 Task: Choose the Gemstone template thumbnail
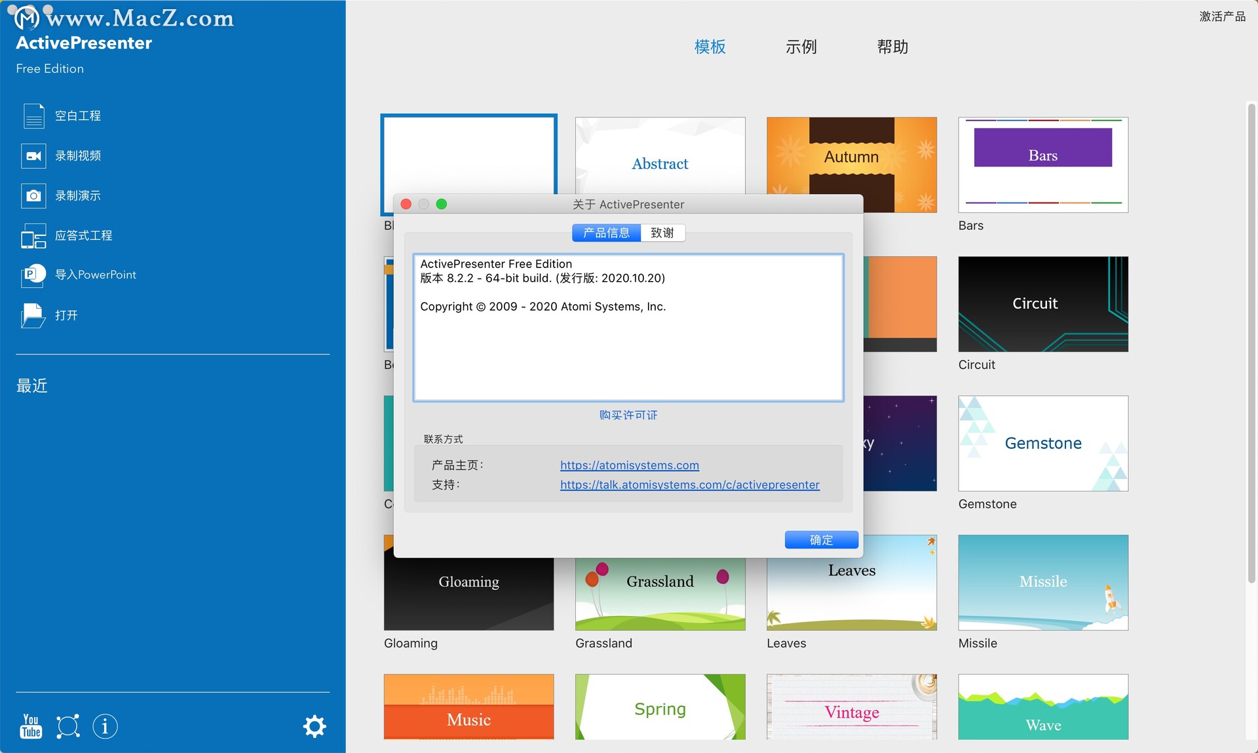pos(1043,443)
